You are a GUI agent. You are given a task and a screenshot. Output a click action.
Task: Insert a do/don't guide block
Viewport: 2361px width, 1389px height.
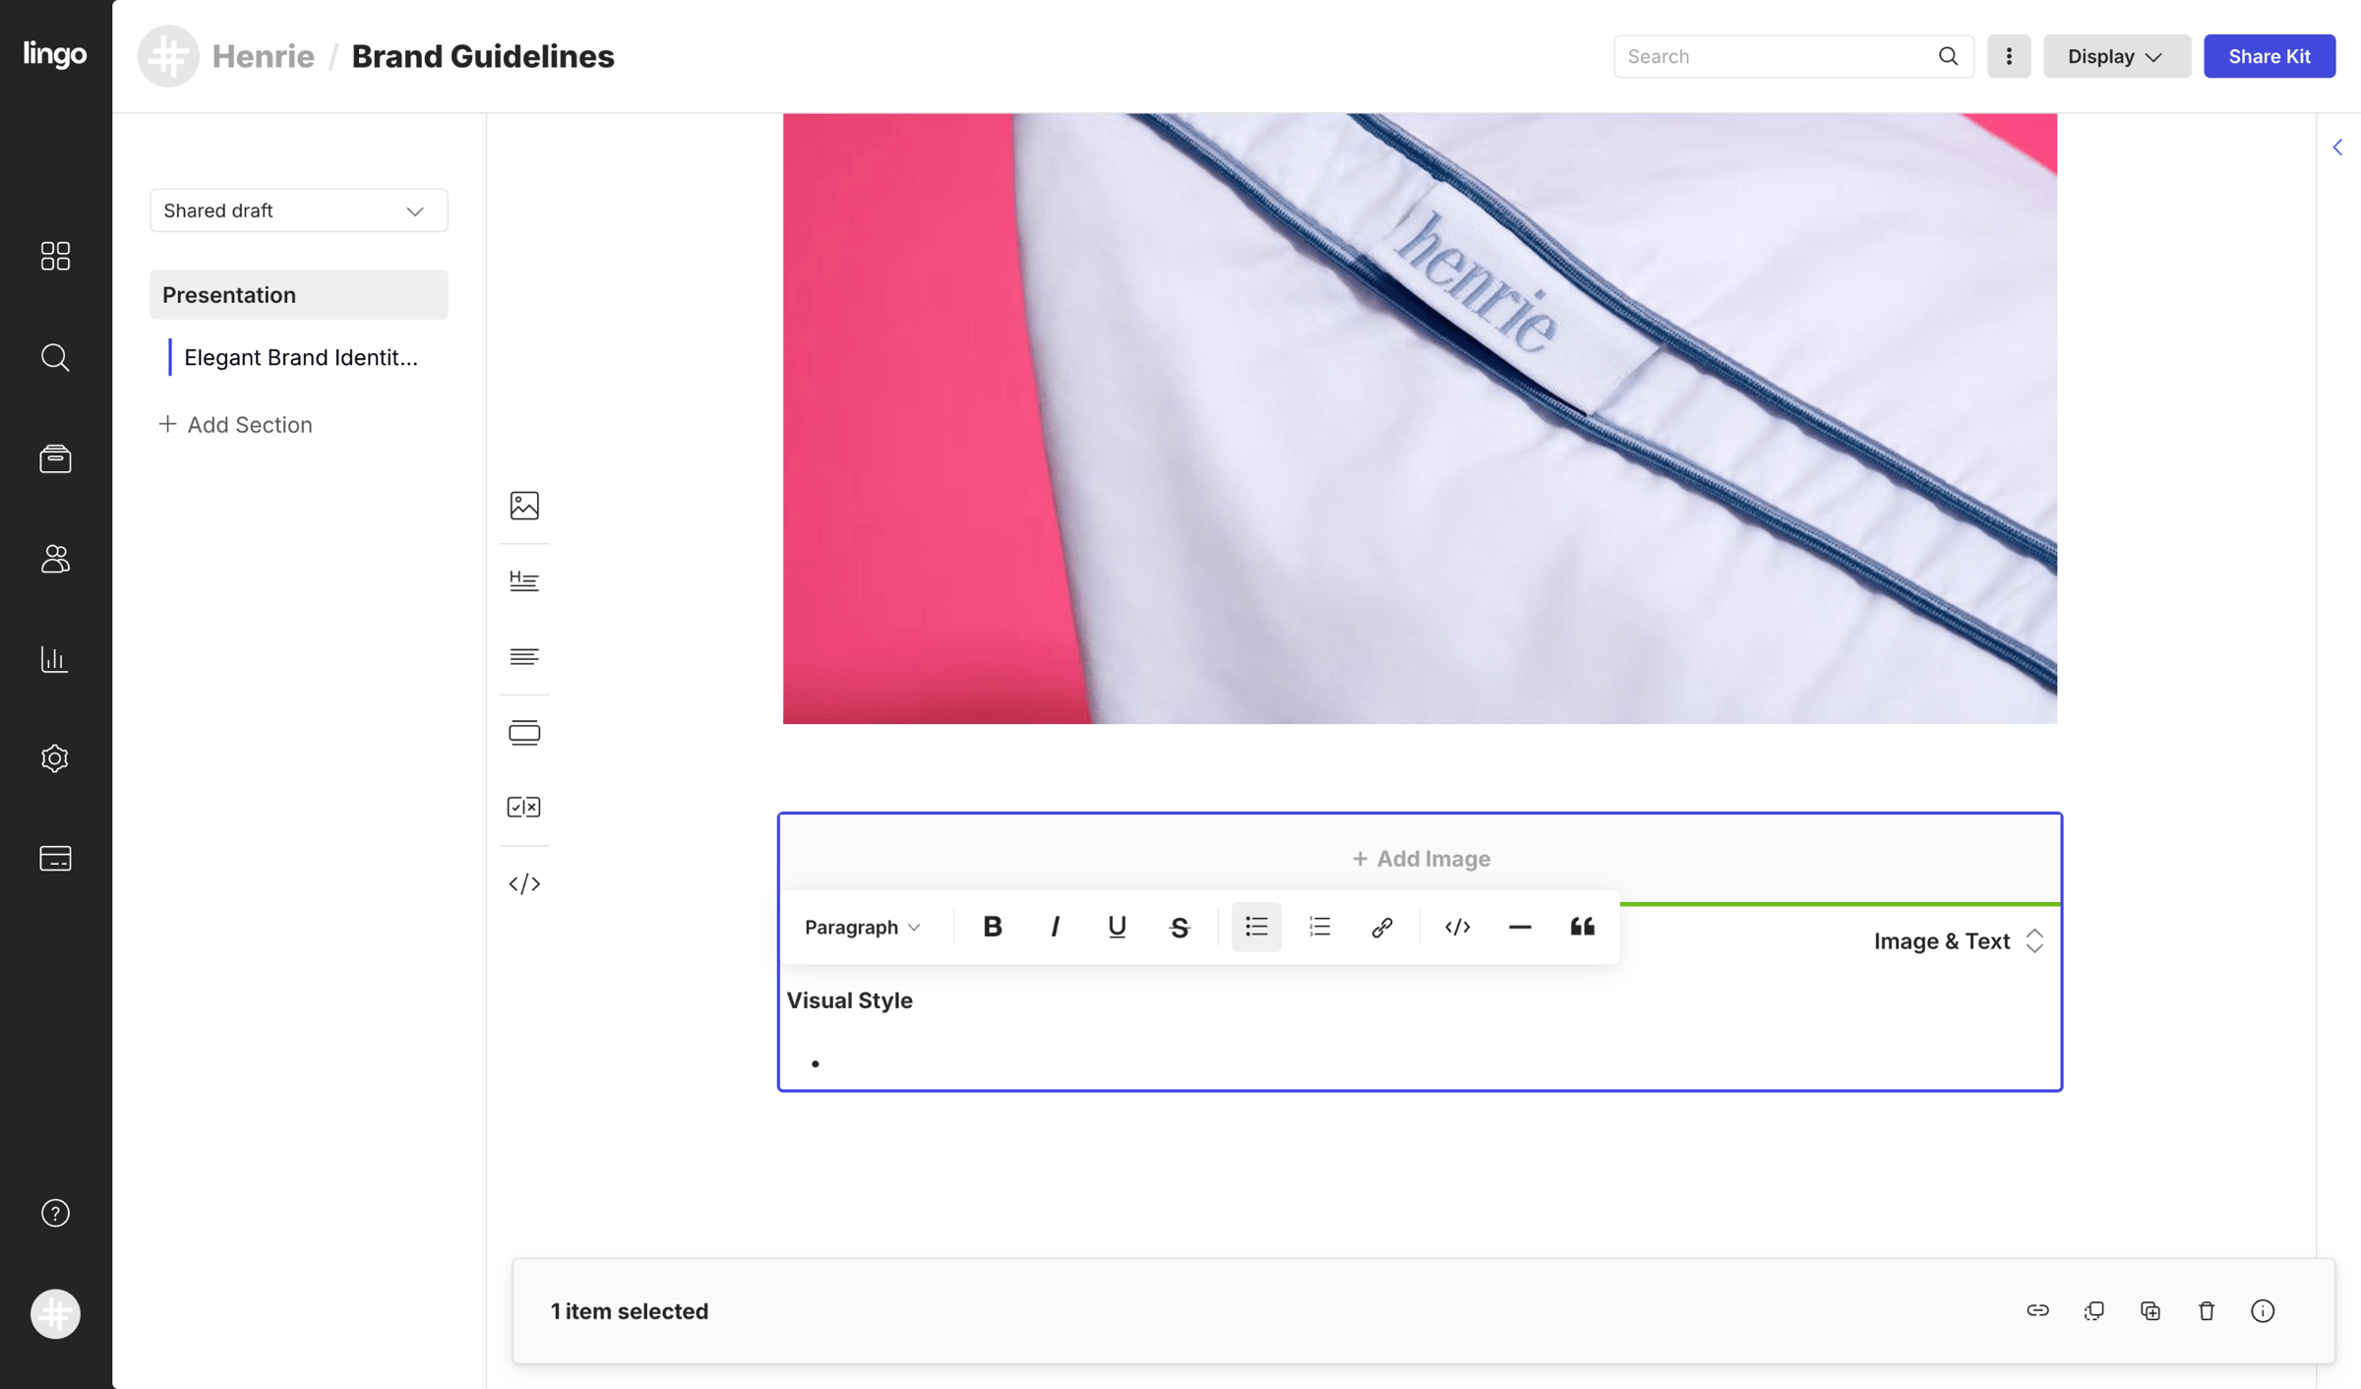tap(524, 808)
